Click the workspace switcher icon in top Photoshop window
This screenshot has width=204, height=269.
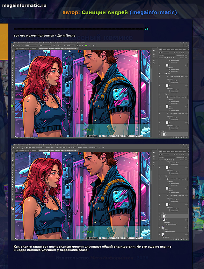(x=187, y=46)
